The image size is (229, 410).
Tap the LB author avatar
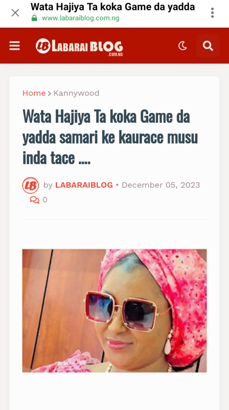tap(30, 185)
